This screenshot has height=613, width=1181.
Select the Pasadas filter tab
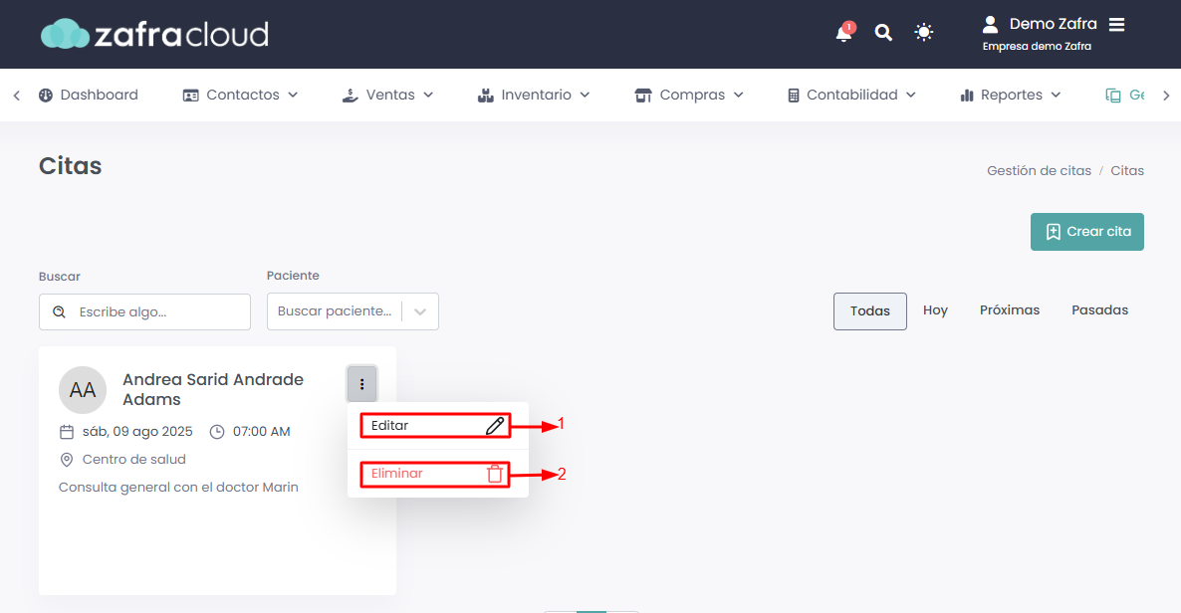tap(1099, 310)
